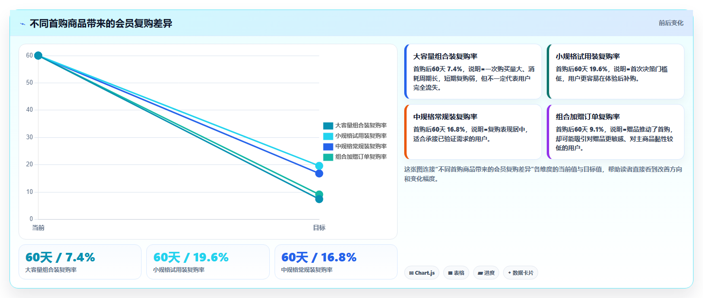
Task: Click stat caption 小规格试用装复购率 under 19.6%
Action: tap(179, 270)
